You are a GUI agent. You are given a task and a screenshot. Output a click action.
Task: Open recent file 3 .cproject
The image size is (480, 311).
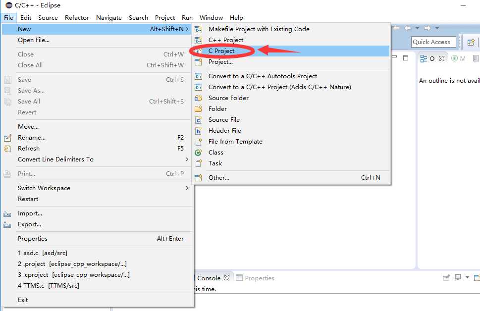(x=98, y=275)
